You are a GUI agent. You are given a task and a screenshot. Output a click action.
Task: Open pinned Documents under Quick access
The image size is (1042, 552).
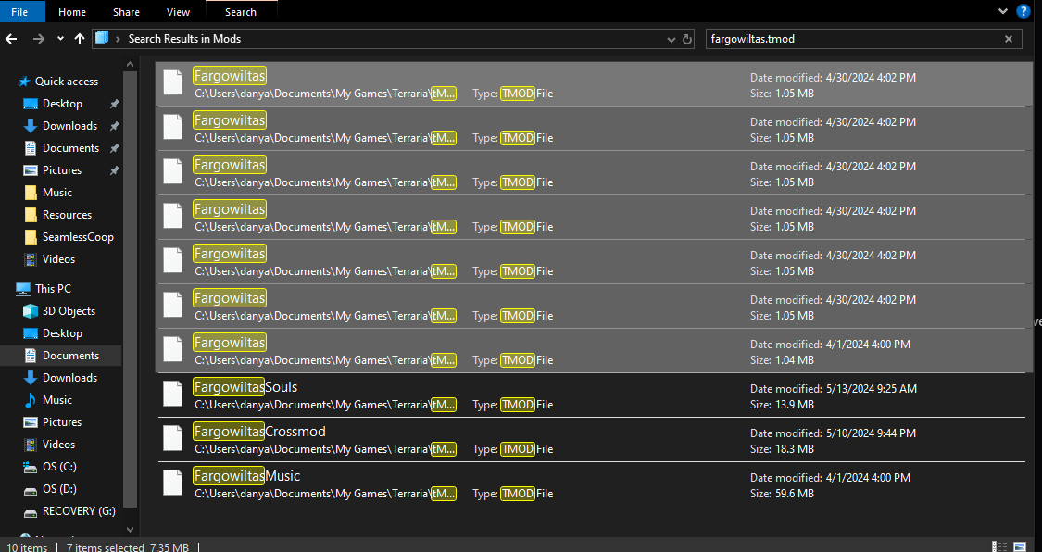tap(70, 148)
